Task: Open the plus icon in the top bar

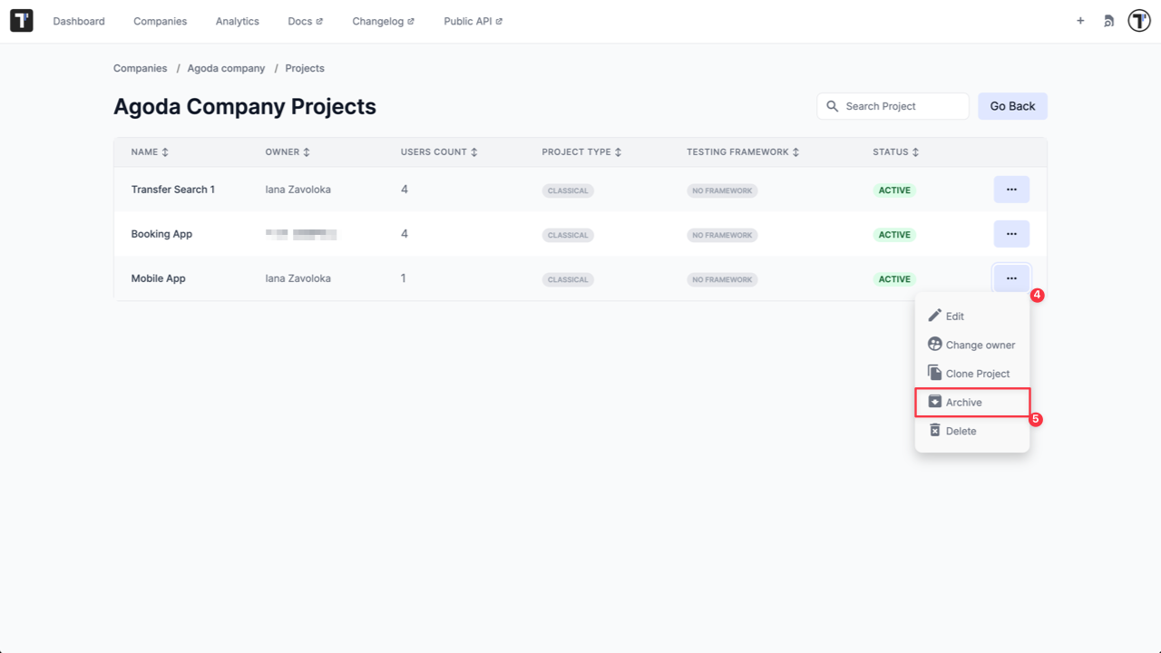Action: coord(1080,20)
